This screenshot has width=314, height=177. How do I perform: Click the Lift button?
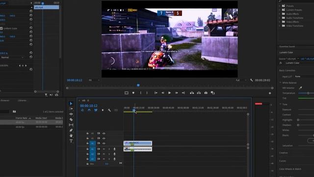[192, 93]
